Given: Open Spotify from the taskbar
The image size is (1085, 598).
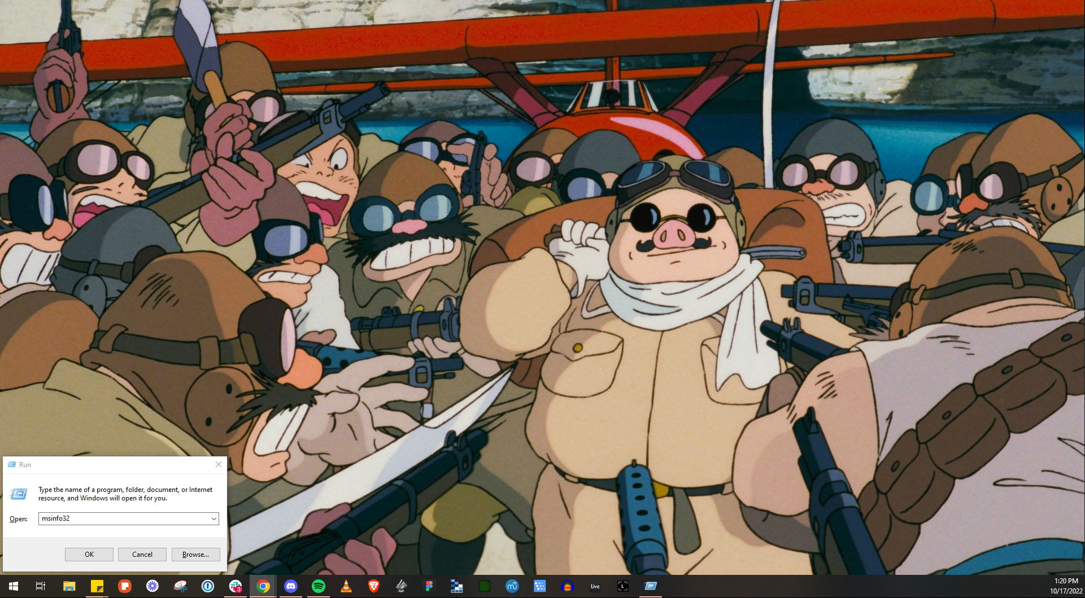Looking at the screenshot, I should click(x=318, y=586).
